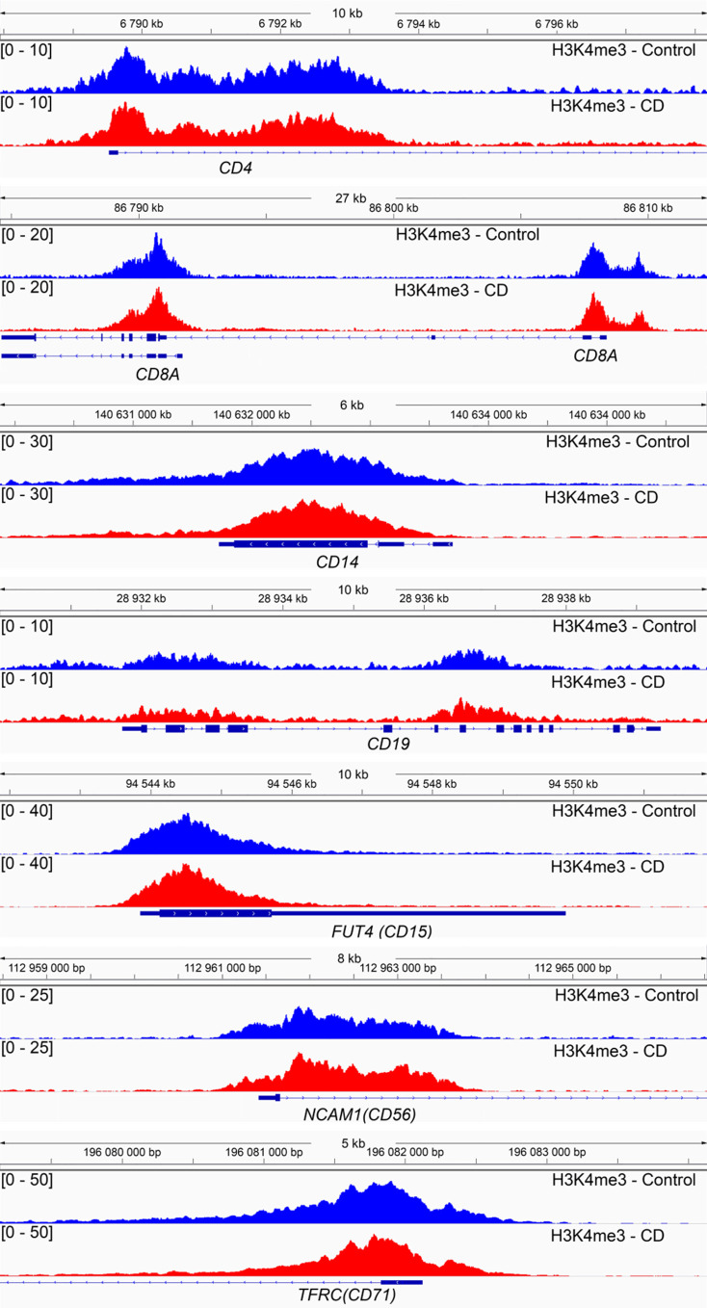The width and height of the screenshot is (707, 1308).
Task: Click the CD19 gene name label
Action: pyautogui.click(x=389, y=744)
